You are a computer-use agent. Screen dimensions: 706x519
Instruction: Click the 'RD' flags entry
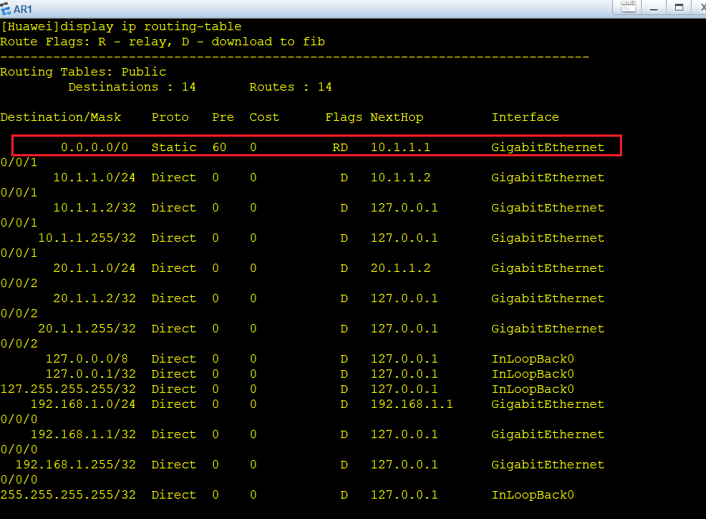[x=340, y=147]
